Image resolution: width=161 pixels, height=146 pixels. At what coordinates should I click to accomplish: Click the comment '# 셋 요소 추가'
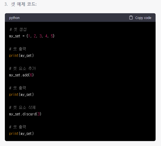pyautogui.click(x=22, y=68)
